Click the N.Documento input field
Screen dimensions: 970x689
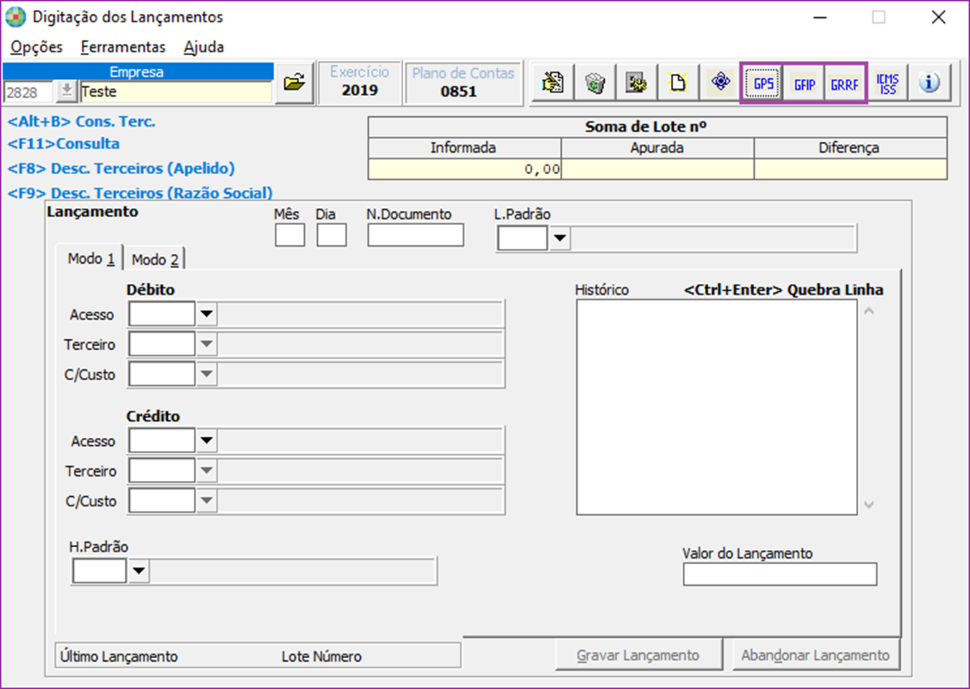(415, 235)
